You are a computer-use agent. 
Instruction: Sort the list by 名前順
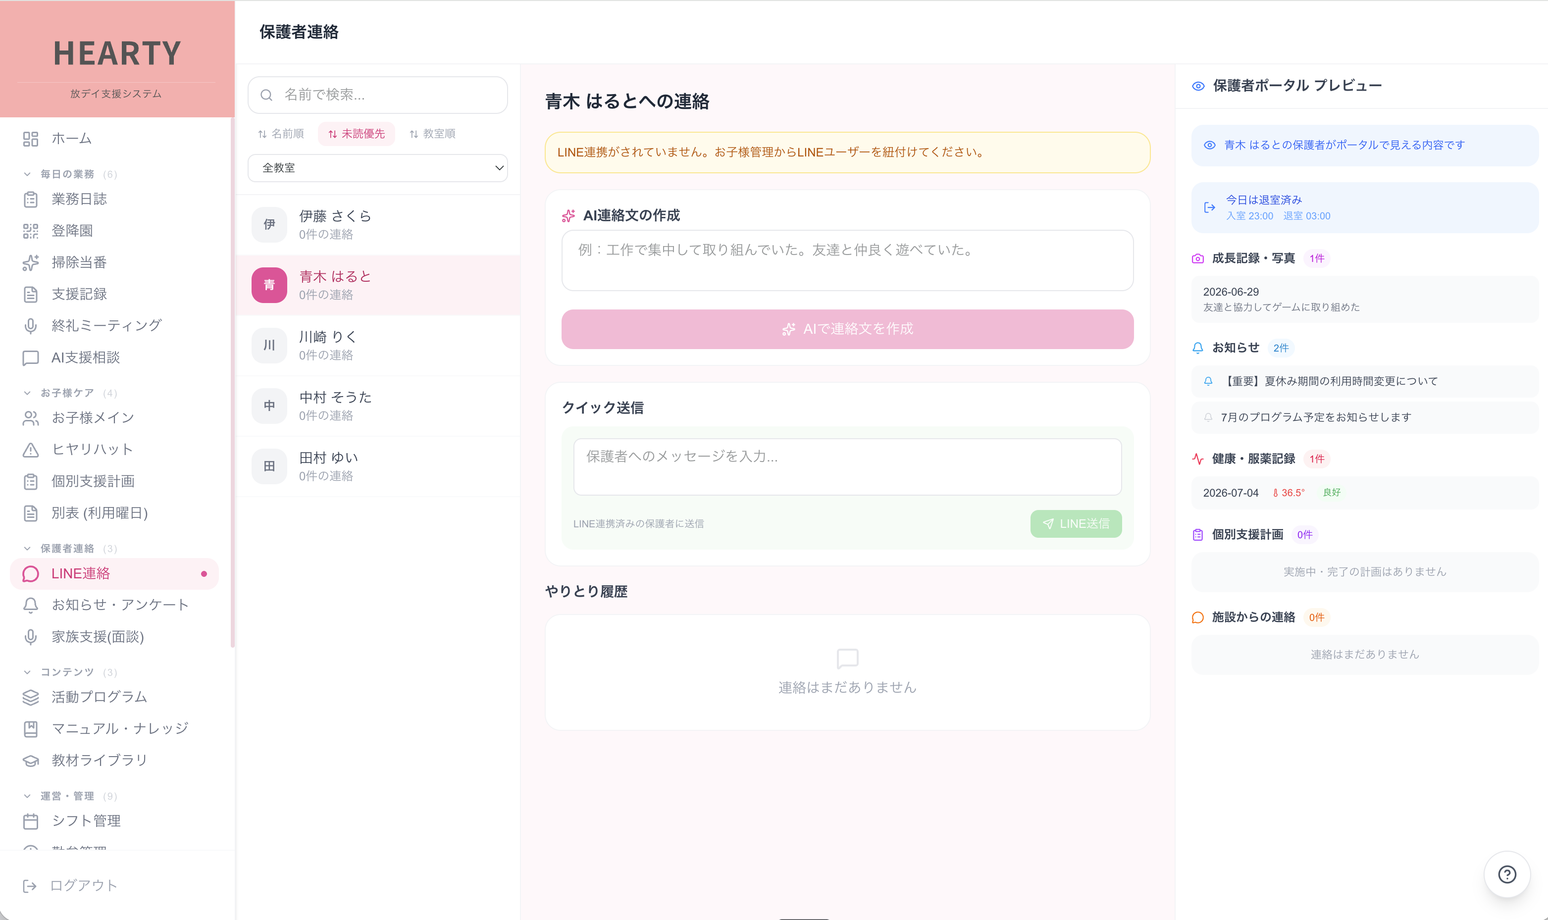point(281,134)
